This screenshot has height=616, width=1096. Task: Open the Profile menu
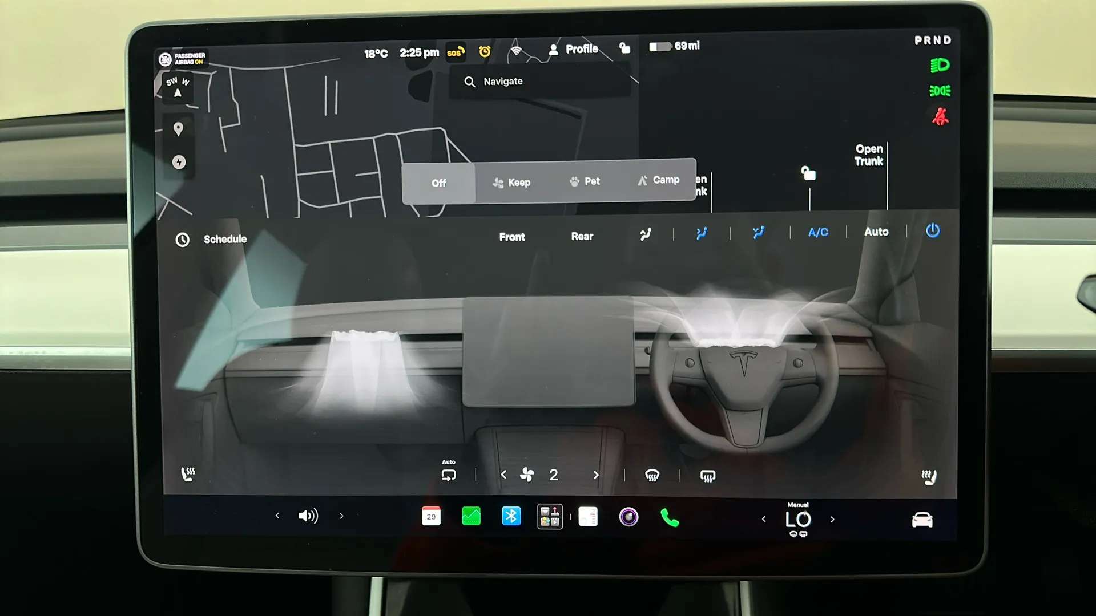tap(573, 49)
